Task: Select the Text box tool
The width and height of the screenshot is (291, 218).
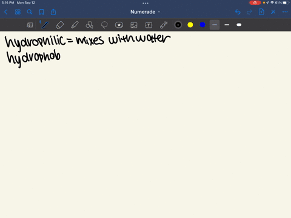Action: tap(149, 25)
